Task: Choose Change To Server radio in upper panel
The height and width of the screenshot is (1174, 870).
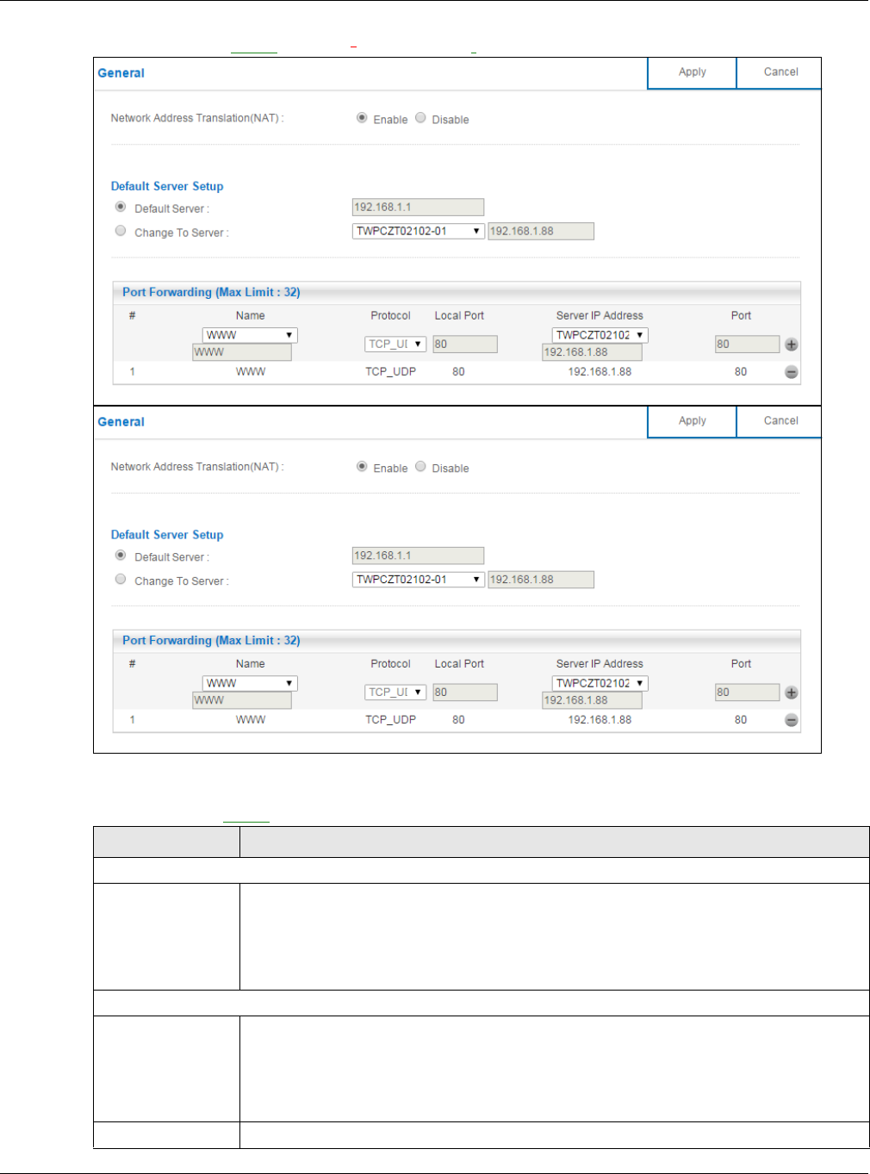Action: click(121, 231)
